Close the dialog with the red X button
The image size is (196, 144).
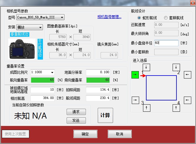[193, 3]
